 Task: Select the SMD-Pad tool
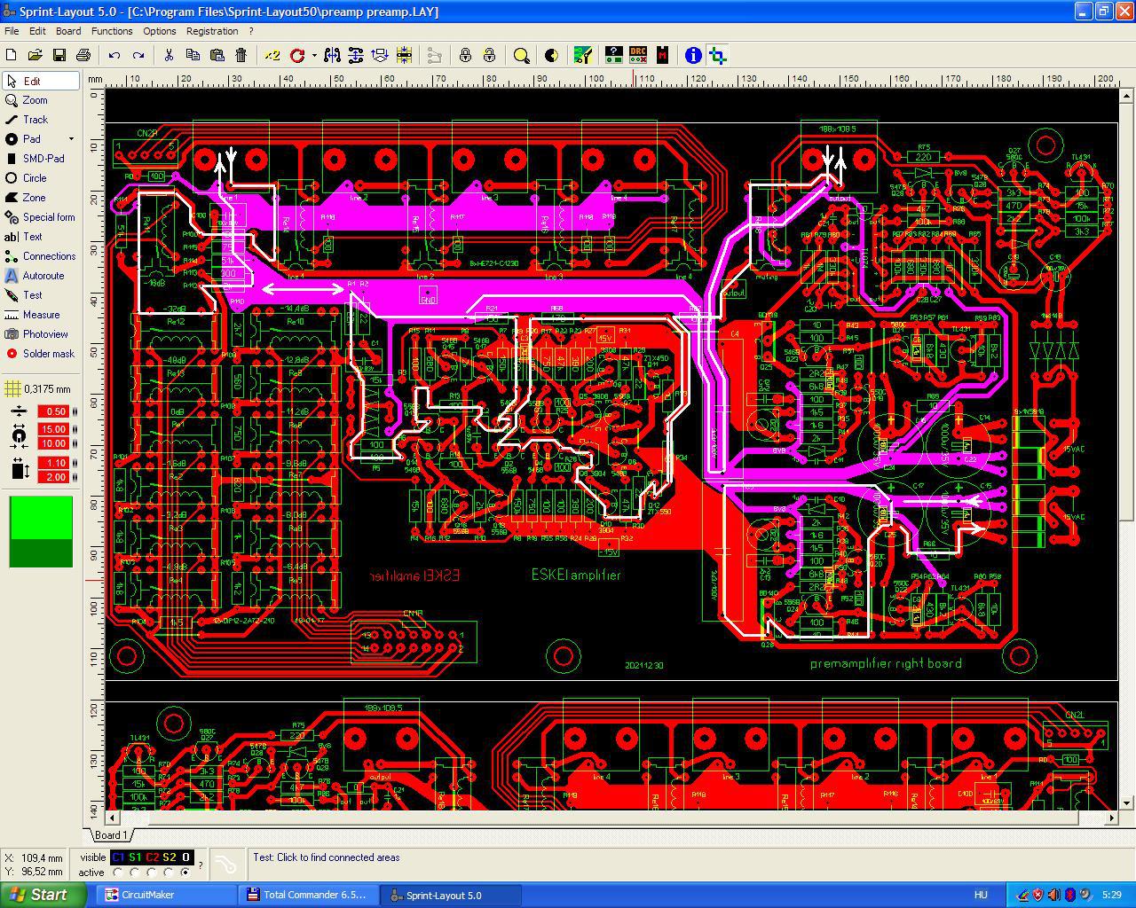click(41, 159)
